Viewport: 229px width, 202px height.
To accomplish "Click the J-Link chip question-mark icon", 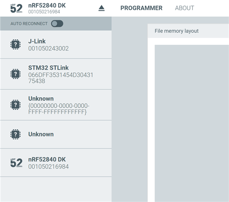I will coord(16,44).
